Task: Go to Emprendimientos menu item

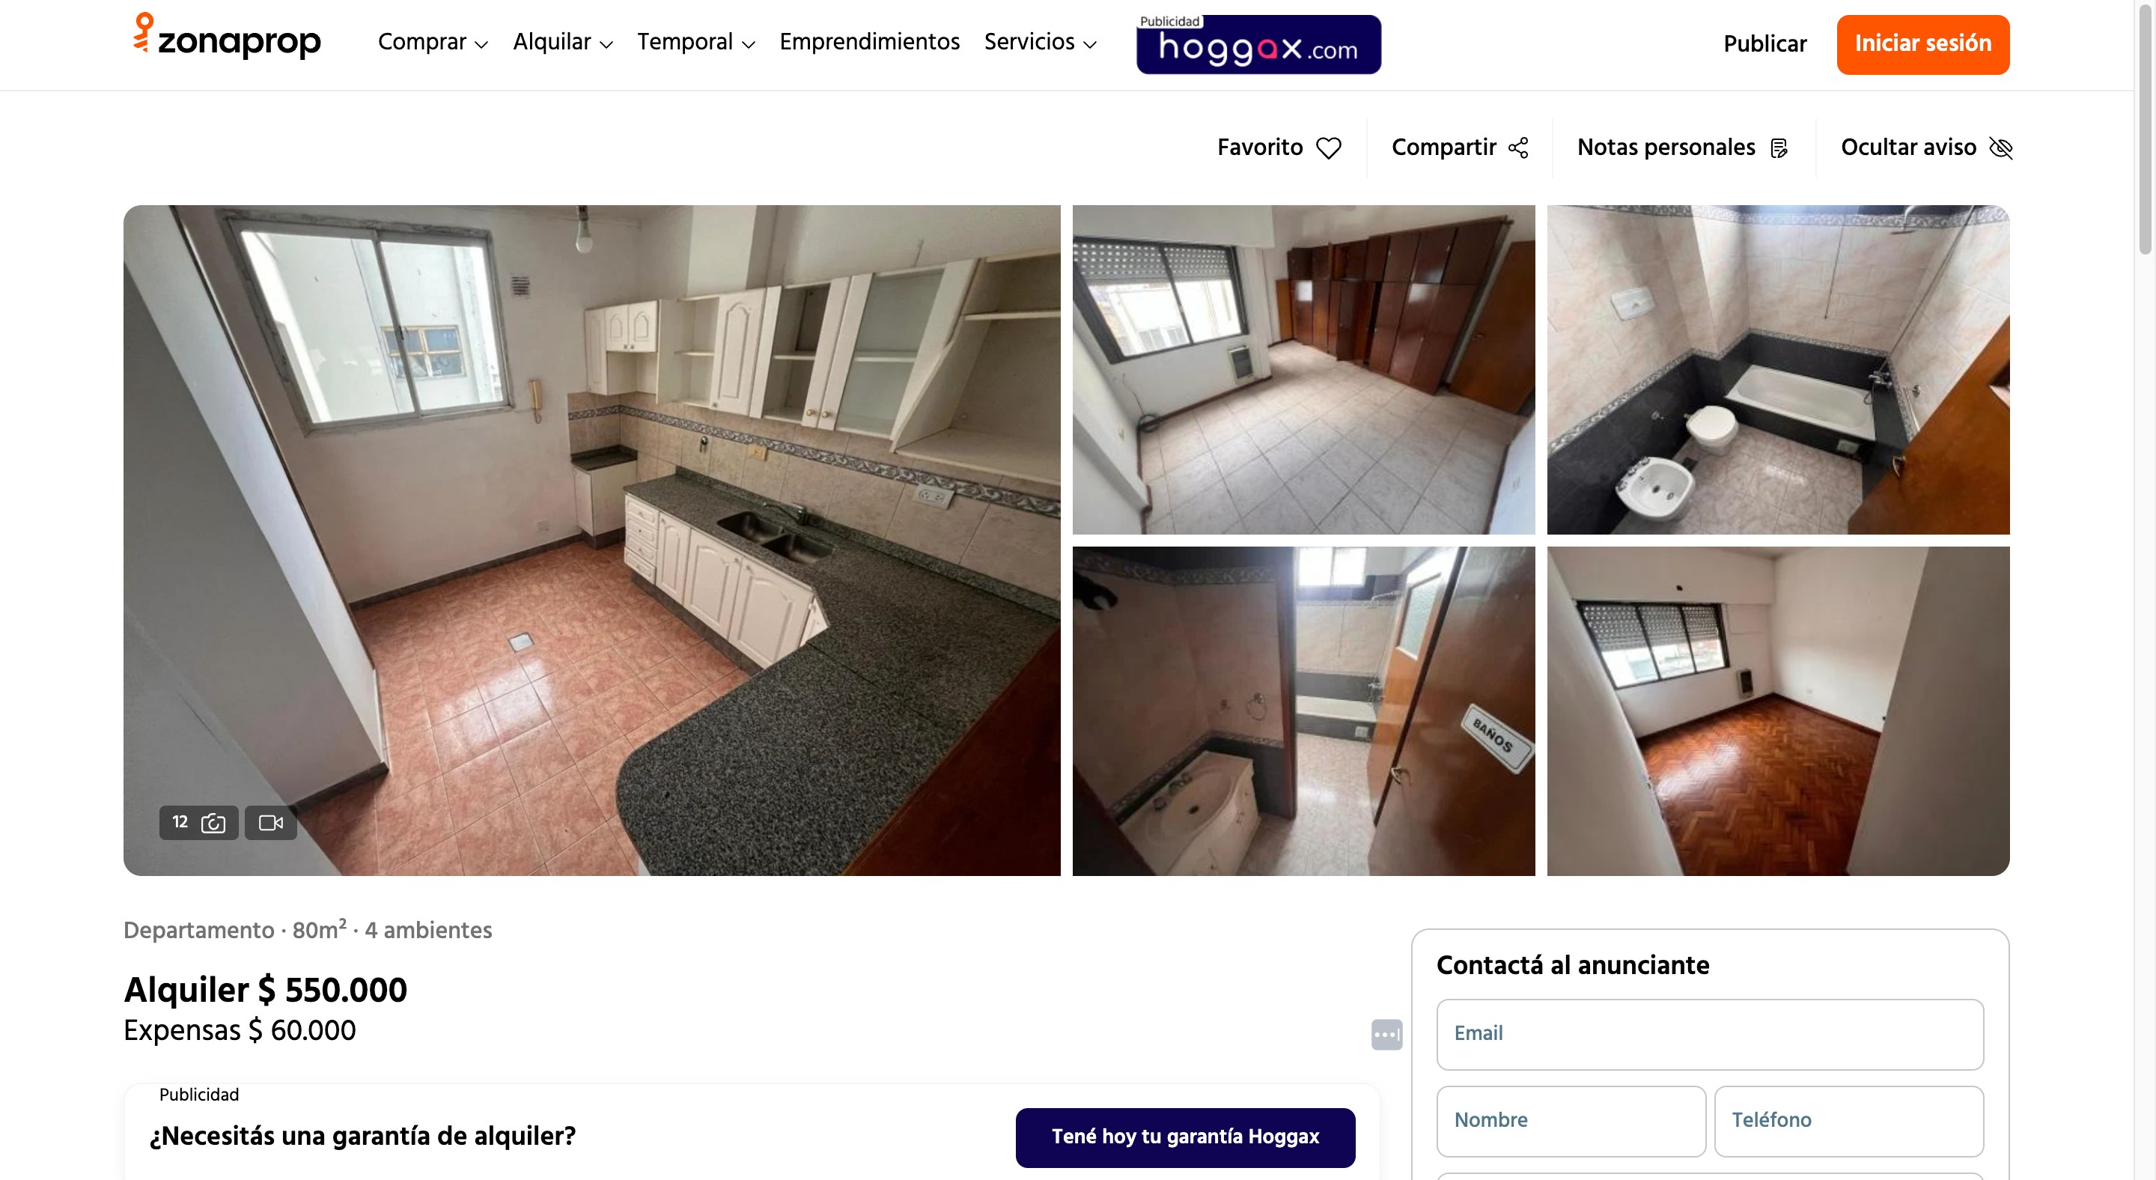Action: [868, 43]
